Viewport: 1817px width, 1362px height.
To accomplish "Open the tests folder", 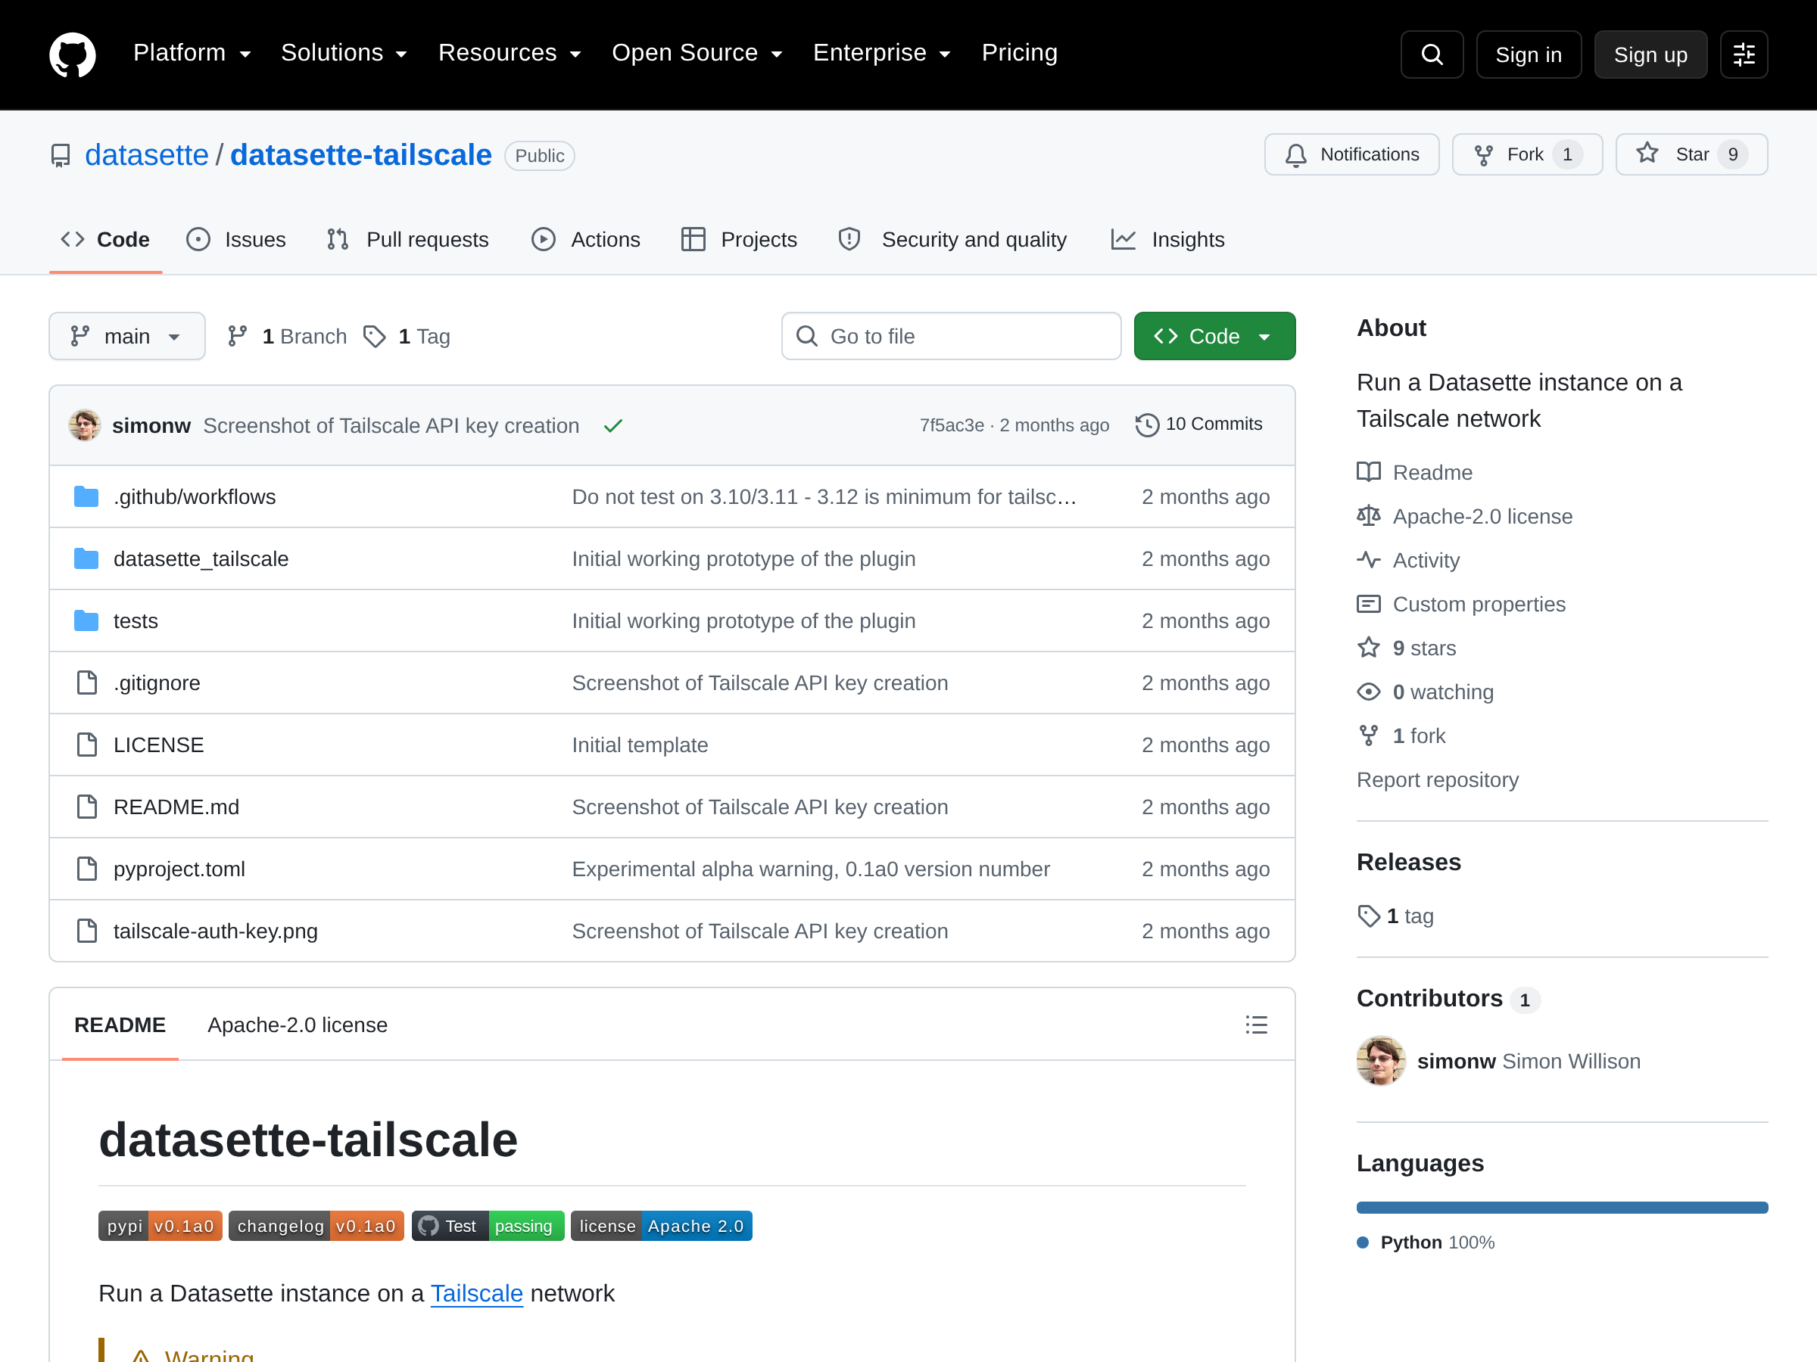I will (136, 620).
